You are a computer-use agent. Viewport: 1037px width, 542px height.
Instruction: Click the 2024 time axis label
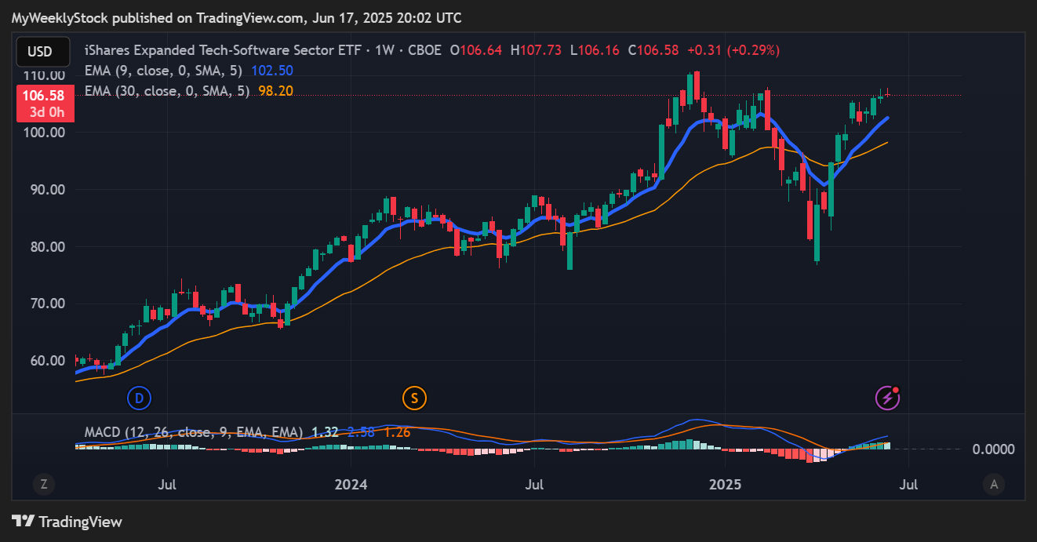tap(351, 484)
